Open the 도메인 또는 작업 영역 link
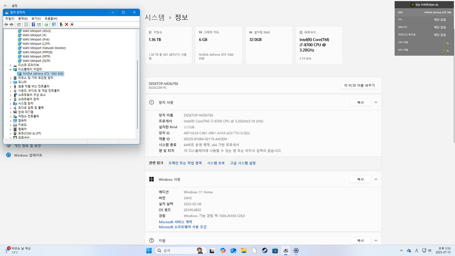 click(185, 163)
